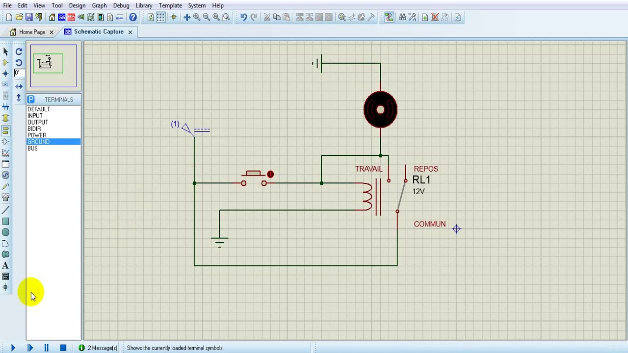Select POWER in the terminals list
This screenshot has height=353, width=628.
tap(37, 135)
